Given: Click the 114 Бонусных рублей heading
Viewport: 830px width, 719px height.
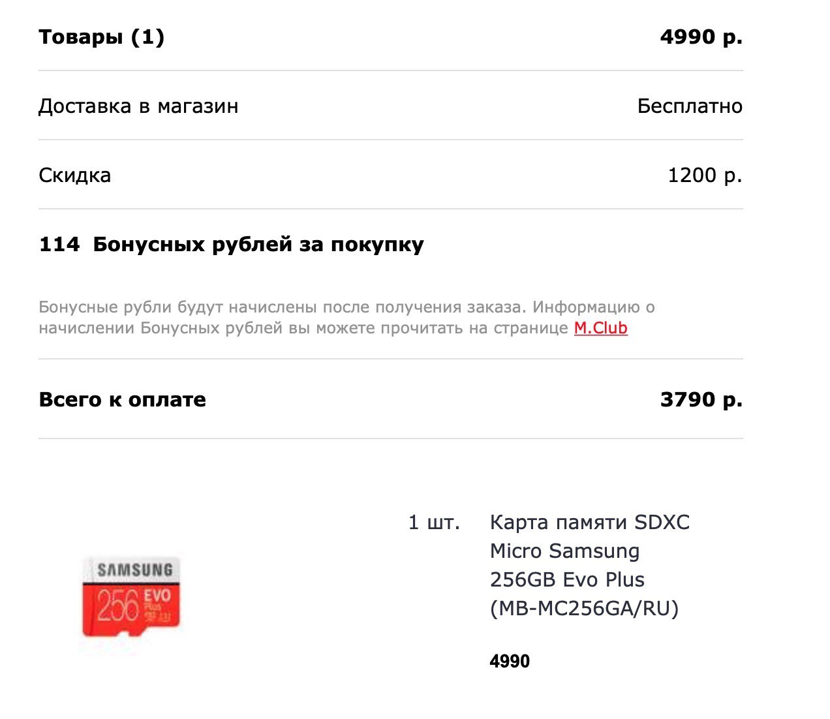Looking at the screenshot, I should pyautogui.click(x=232, y=245).
